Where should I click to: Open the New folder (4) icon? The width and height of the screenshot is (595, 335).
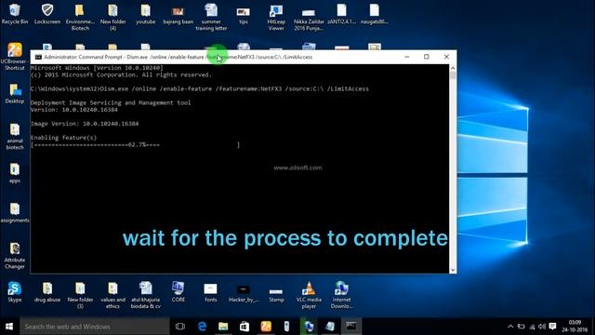(x=112, y=17)
